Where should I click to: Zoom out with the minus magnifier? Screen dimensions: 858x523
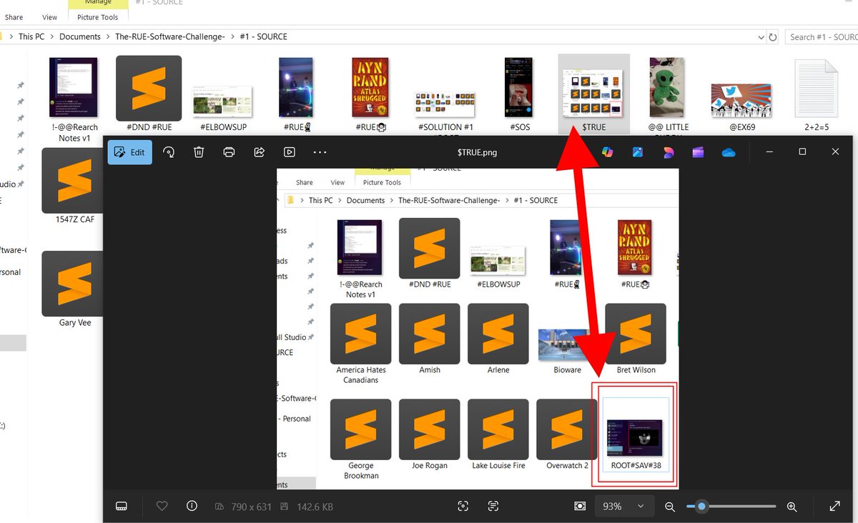pos(670,507)
